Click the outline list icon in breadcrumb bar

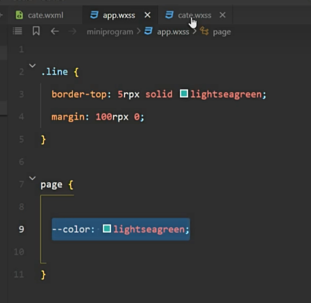[17, 31]
